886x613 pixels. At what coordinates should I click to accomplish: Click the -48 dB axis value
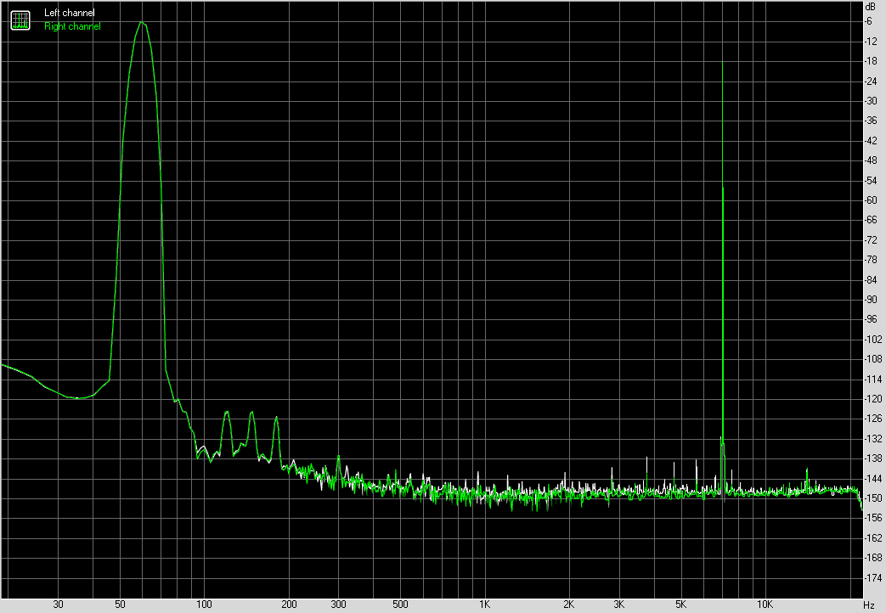(871, 160)
